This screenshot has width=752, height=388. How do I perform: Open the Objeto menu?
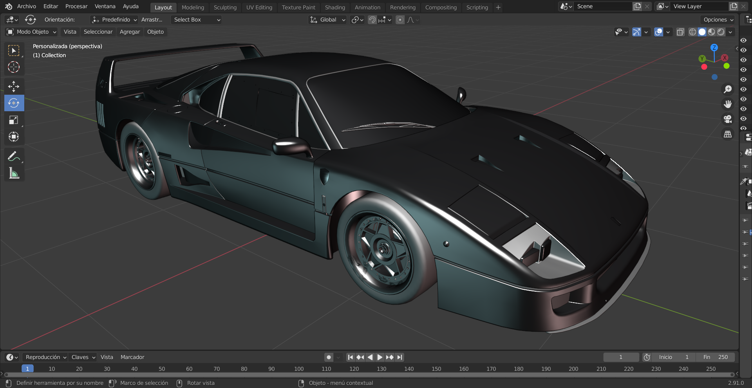point(155,32)
